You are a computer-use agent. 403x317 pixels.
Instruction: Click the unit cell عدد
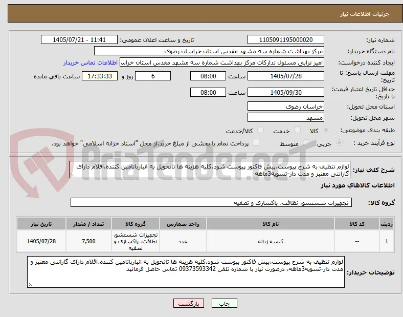coord(183,241)
